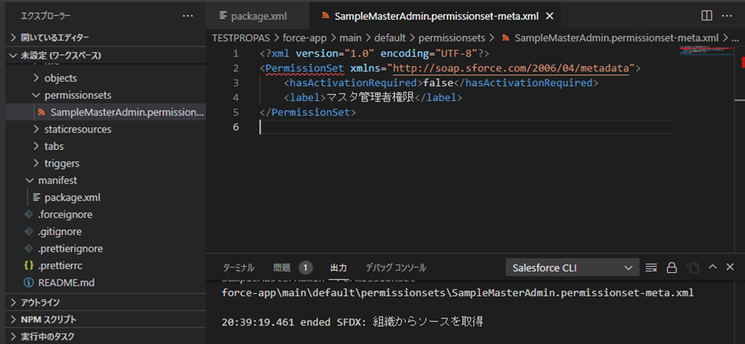
Task: Click line number 2 in gutter
Action: point(236,68)
